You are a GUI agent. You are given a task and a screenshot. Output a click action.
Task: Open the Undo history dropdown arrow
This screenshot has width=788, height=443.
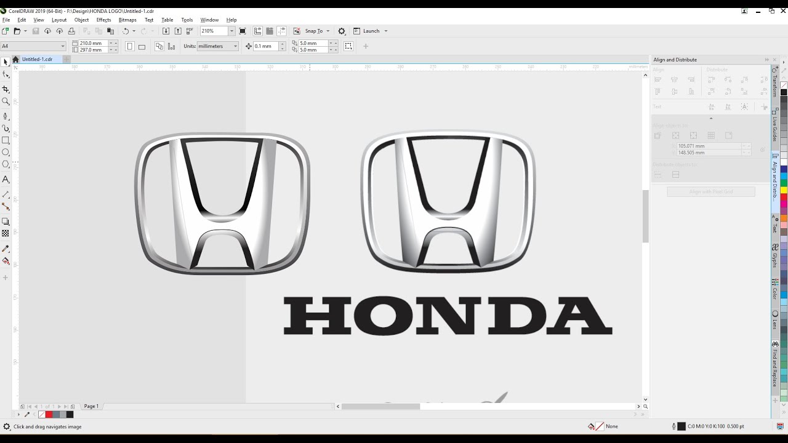pyautogui.click(x=134, y=31)
